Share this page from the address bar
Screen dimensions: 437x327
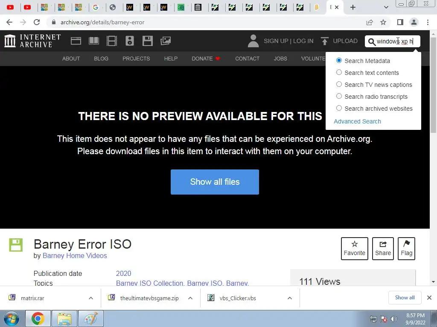click(370, 22)
